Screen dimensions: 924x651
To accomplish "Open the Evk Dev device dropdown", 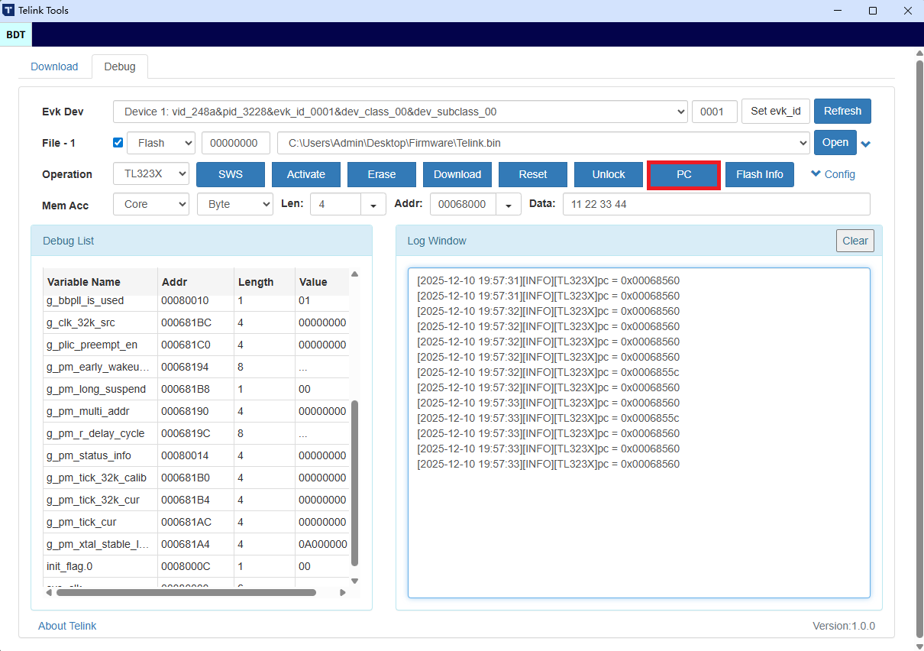I will point(400,112).
